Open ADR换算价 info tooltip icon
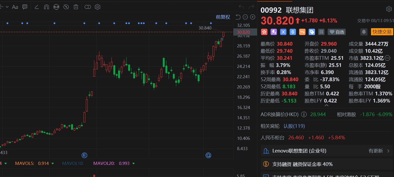This screenshot has width=394, height=177. pos(304,115)
